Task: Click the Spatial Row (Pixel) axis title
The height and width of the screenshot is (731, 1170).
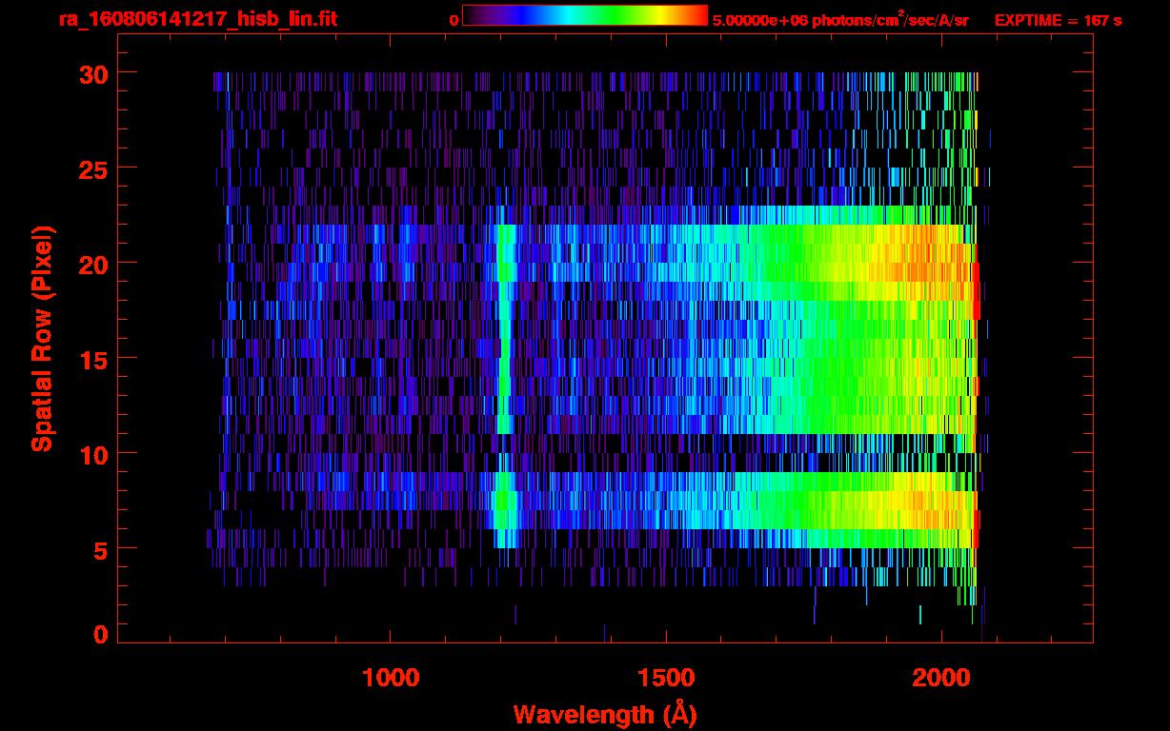Action: [41, 338]
